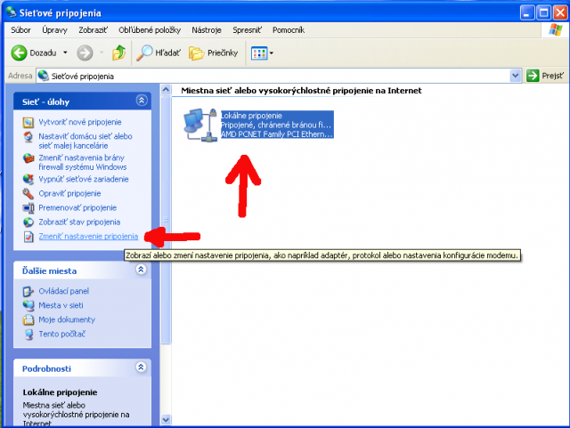Click the disable network device icon
Image resolution: width=570 pixels, height=428 pixels.
28,179
